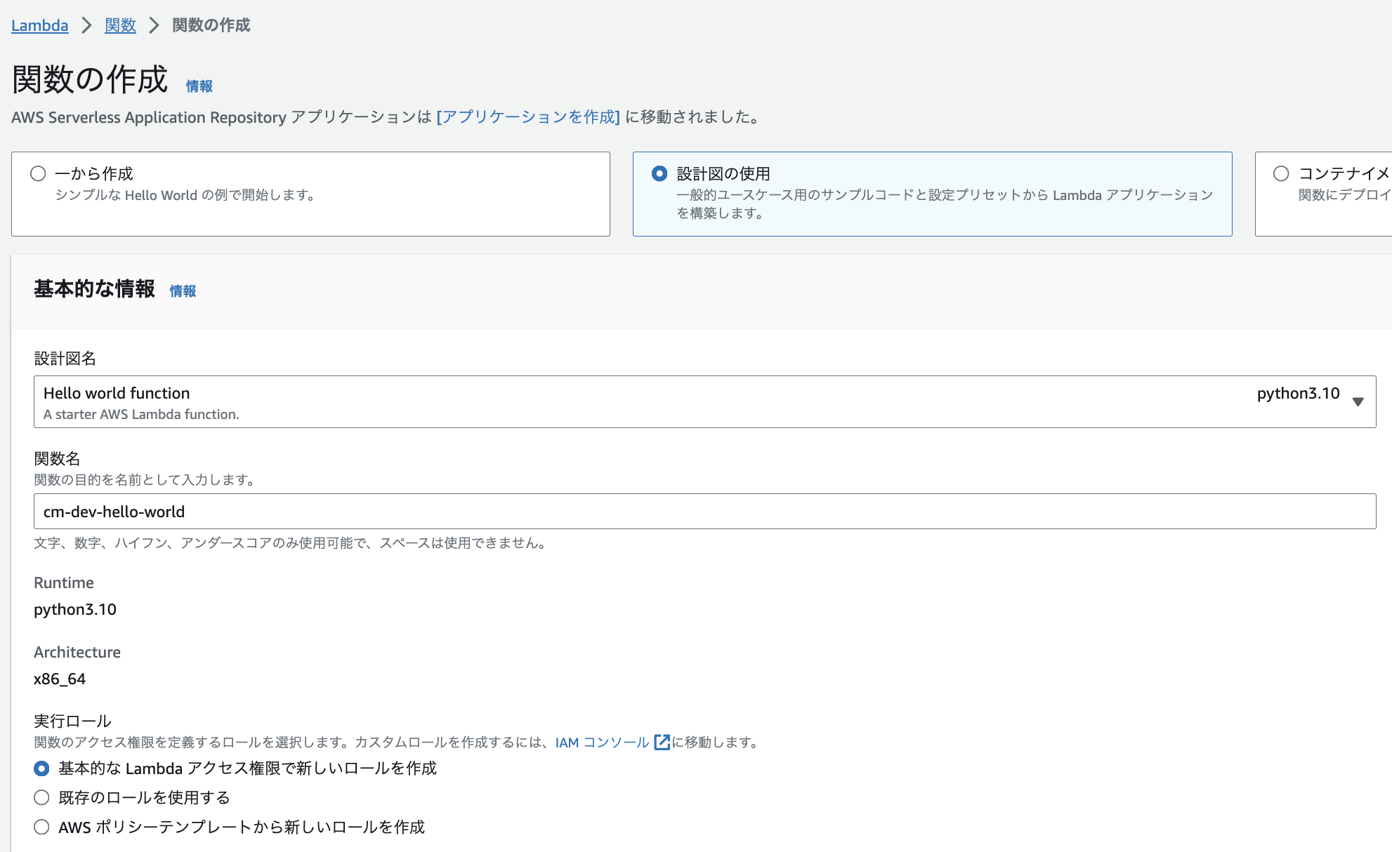Image resolution: width=1392 pixels, height=852 pixels.
Task: Open the 関数 breadcrumb link
Action: (119, 25)
